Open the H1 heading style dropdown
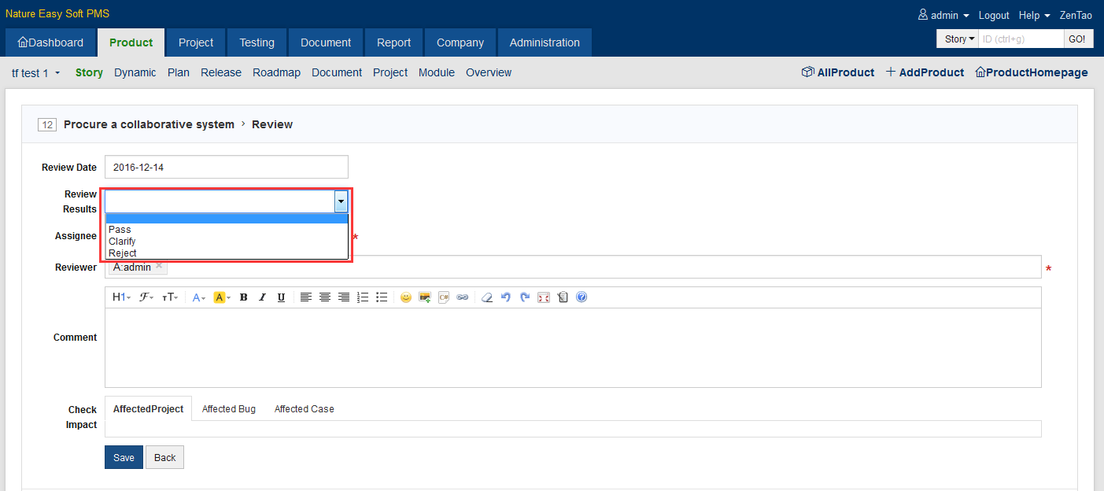Viewport: 1104px width, 491px height. coord(121,297)
